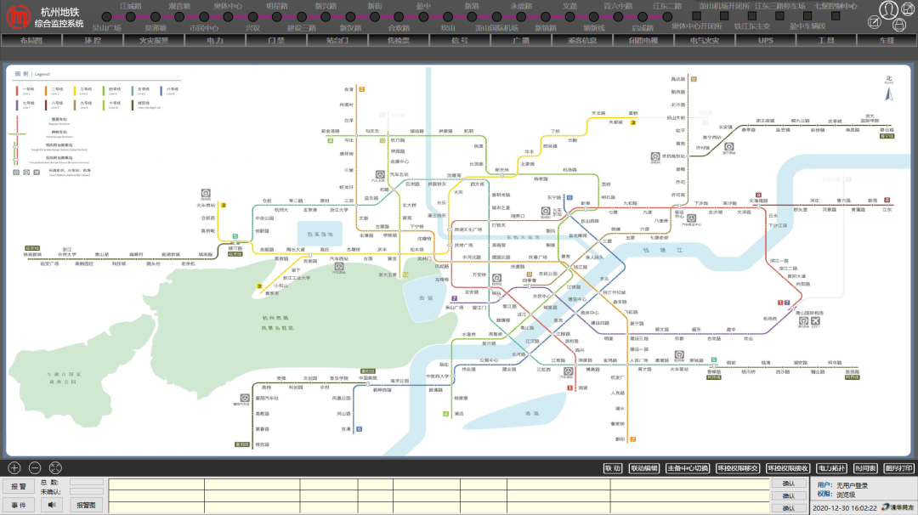Click the north compass arrow icon
This screenshot has height=515, width=918.
(889, 92)
